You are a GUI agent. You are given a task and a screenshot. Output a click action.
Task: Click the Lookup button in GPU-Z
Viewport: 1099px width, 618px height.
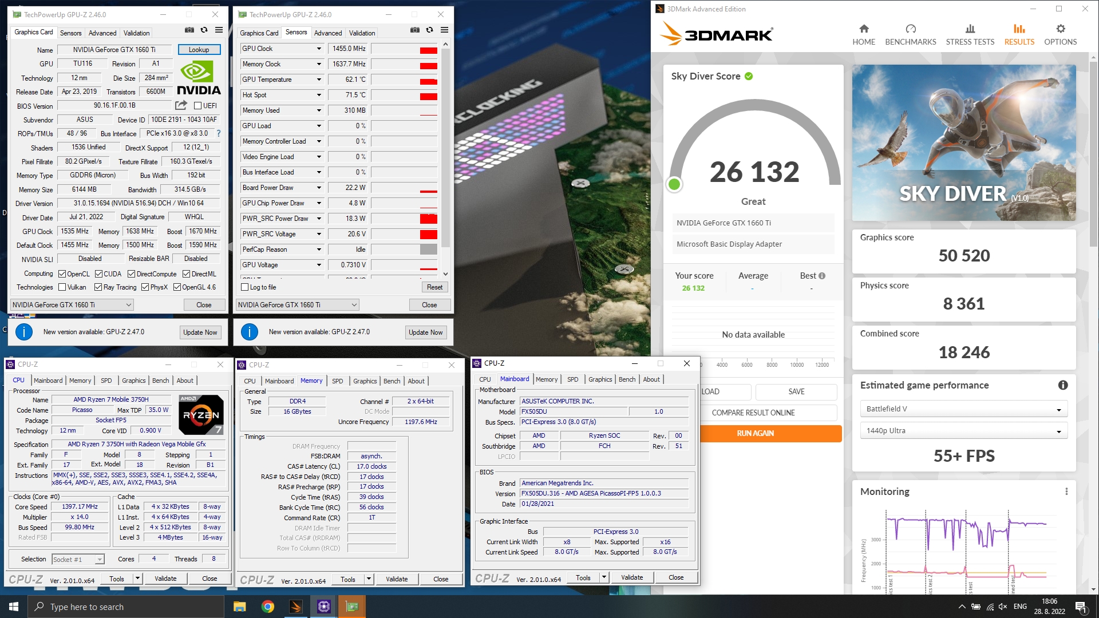[x=199, y=50]
